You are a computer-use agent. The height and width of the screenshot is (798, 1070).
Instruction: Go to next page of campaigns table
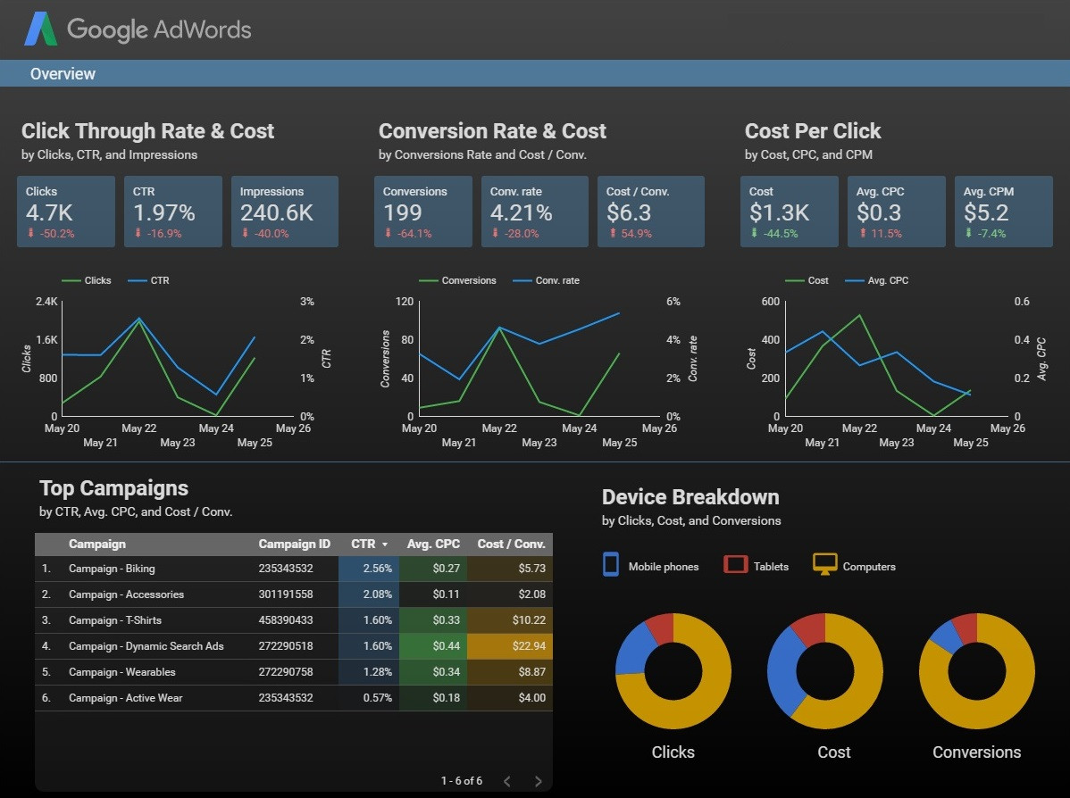(538, 781)
